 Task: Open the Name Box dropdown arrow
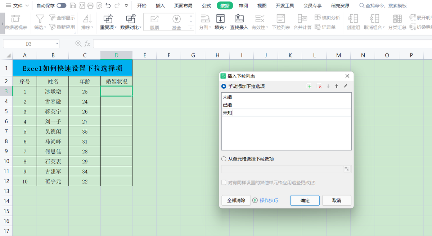(57, 44)
